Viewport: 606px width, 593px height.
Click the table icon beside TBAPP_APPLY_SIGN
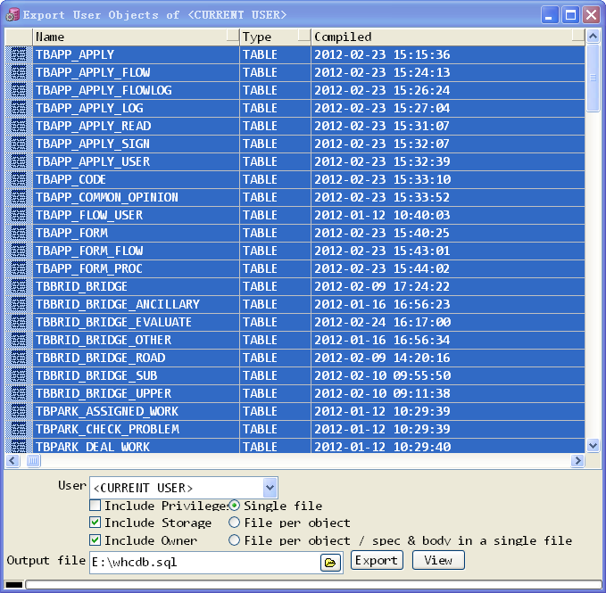pyautogui.click(x=19, y=144)
